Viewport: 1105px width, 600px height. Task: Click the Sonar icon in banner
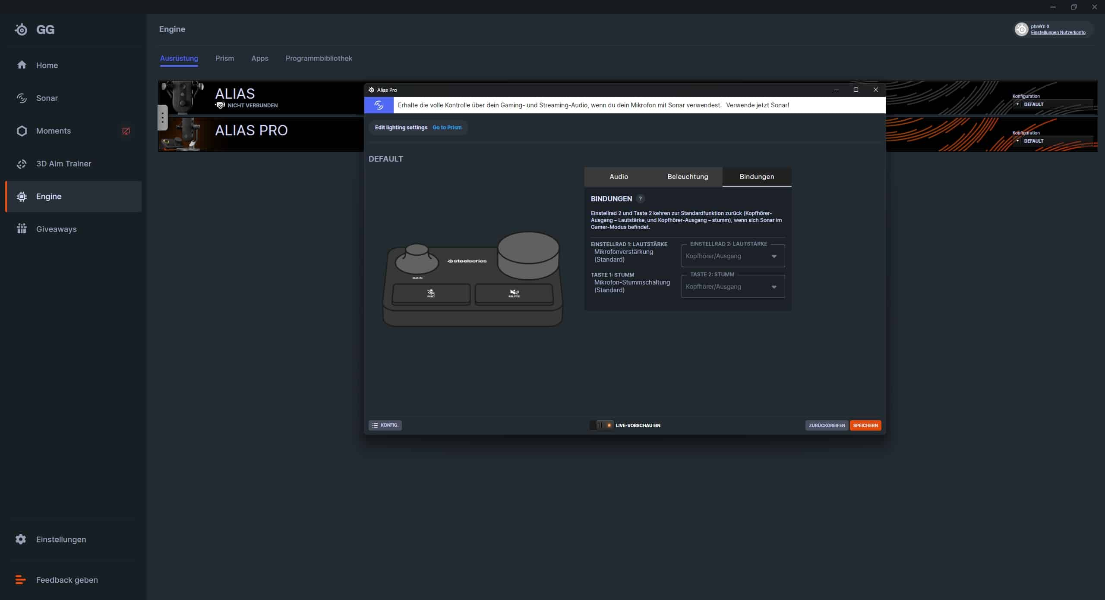pos(379,105)
